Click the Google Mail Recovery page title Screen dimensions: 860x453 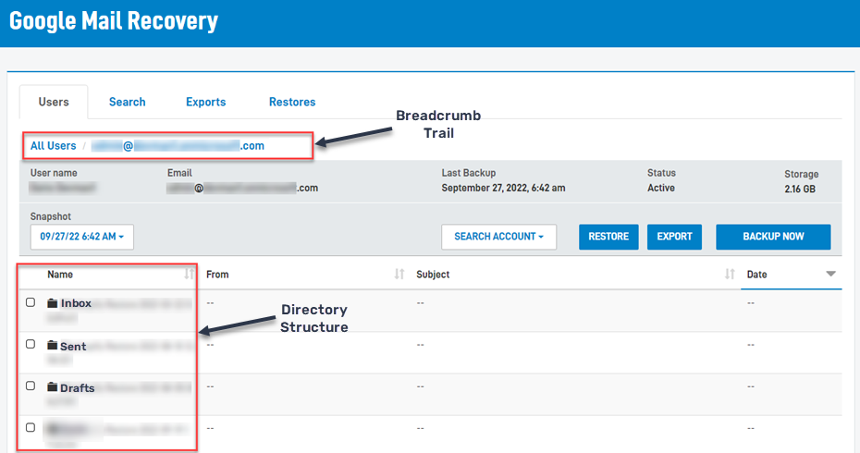tap(114, 21)
